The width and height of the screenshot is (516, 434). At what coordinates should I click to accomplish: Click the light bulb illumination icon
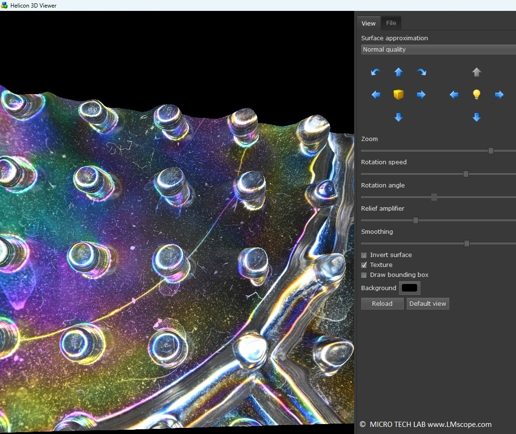[476, 94]
